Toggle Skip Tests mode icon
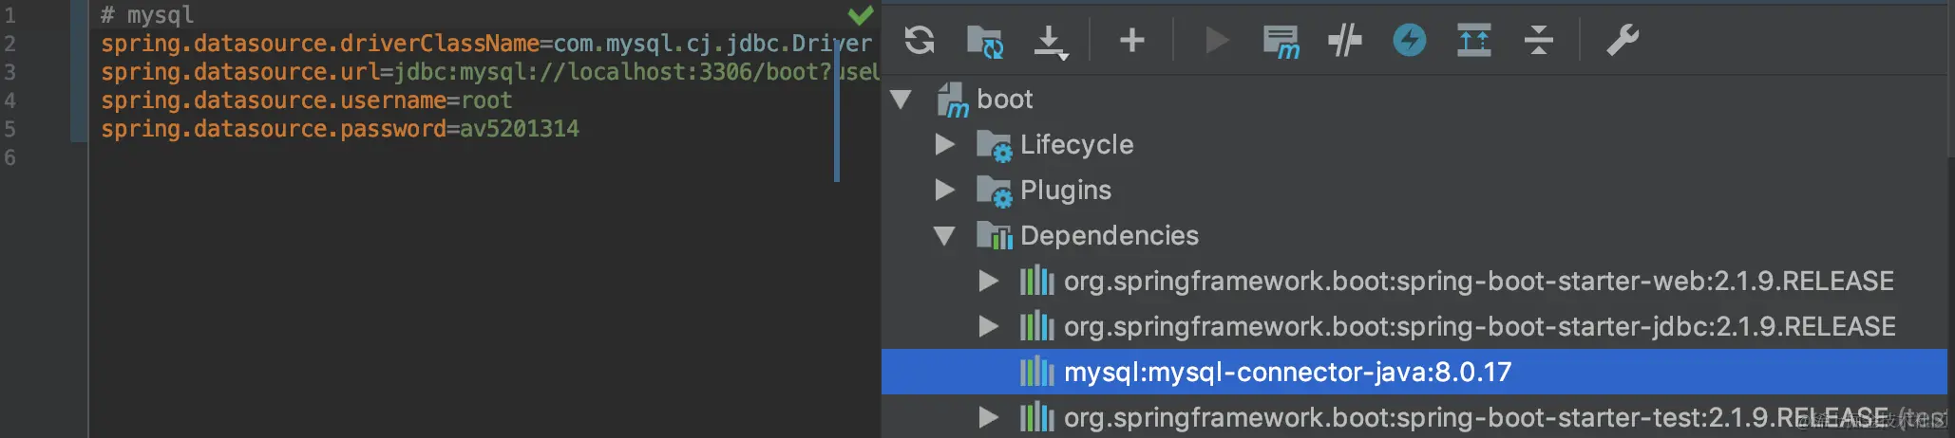Viewport: 1955px width, 438px height. (x=1344, y=40)
